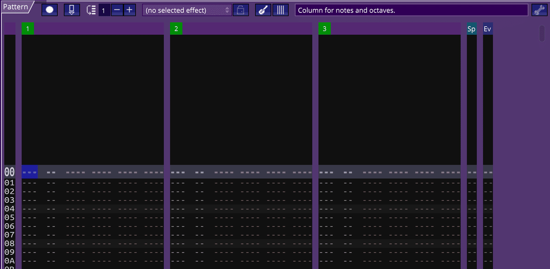Click row number 08
Image resolution: width=550 pixels, height=269 pixels.
click(x=10, y=244)
